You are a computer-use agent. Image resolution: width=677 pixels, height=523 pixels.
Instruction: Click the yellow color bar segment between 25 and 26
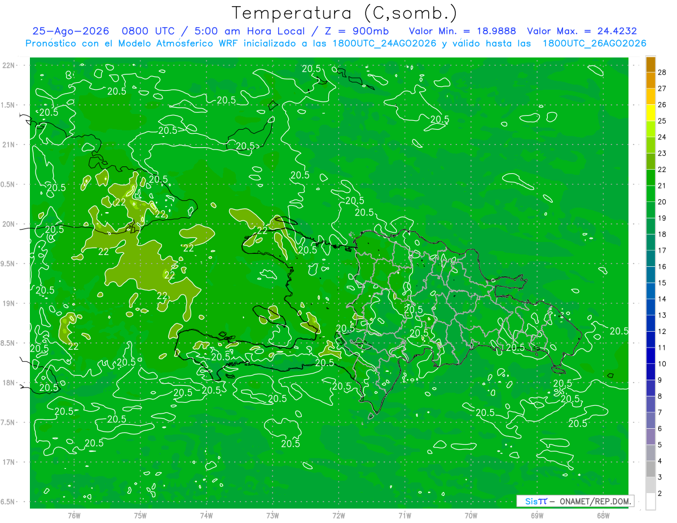pyautogui.click(x=650, y=112)
